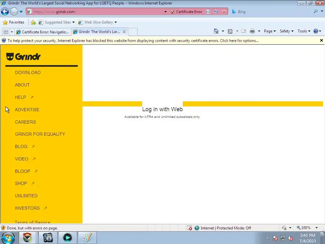The image size is (325, 244).
Task: Show hidden system tray icons arrow
Action: [x=267, y=238]
